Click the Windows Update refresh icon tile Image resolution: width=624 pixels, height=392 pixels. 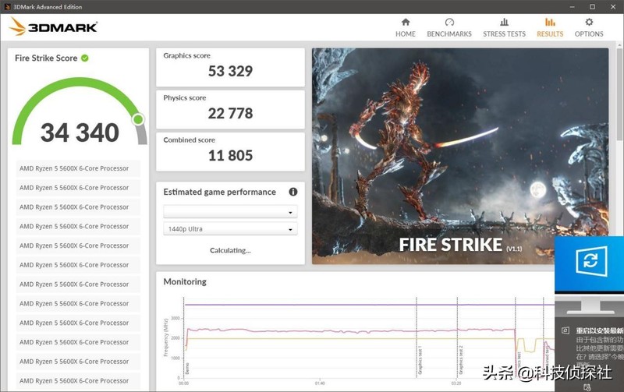(590, 261)
